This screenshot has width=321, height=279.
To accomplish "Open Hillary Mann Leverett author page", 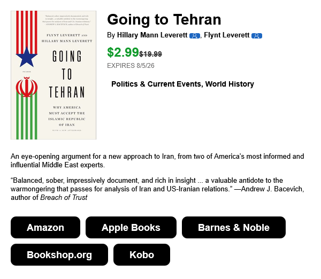I will click(152, 35).
